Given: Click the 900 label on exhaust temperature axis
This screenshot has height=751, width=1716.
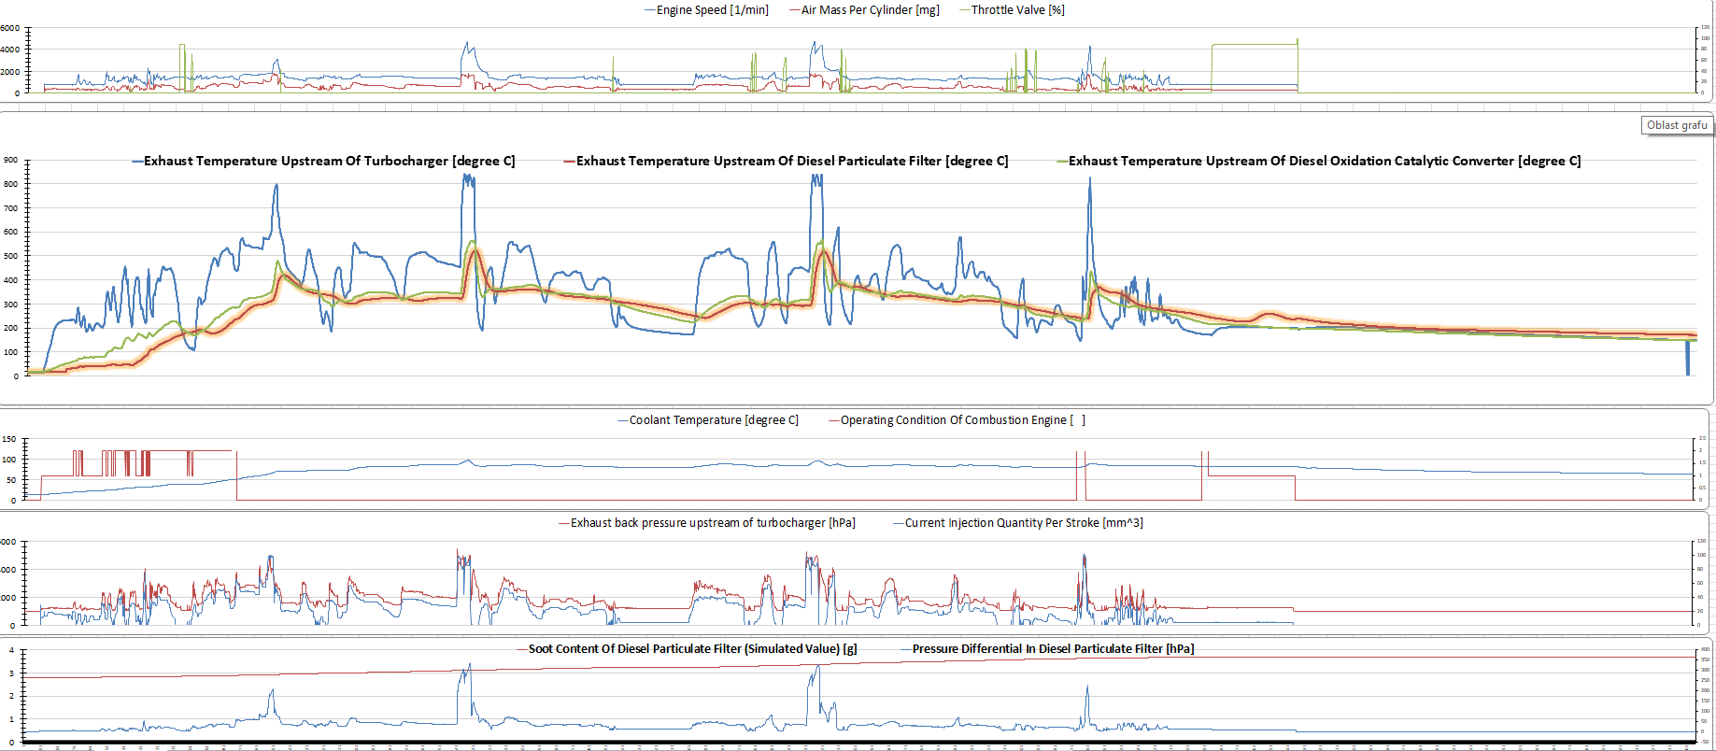Looking at the screenshot, I should (x=10, y=160).
